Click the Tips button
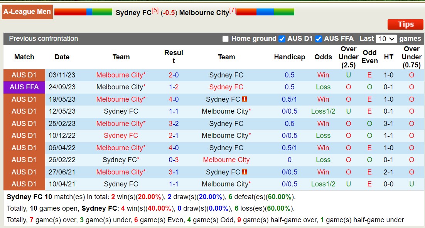 (405, 24)
